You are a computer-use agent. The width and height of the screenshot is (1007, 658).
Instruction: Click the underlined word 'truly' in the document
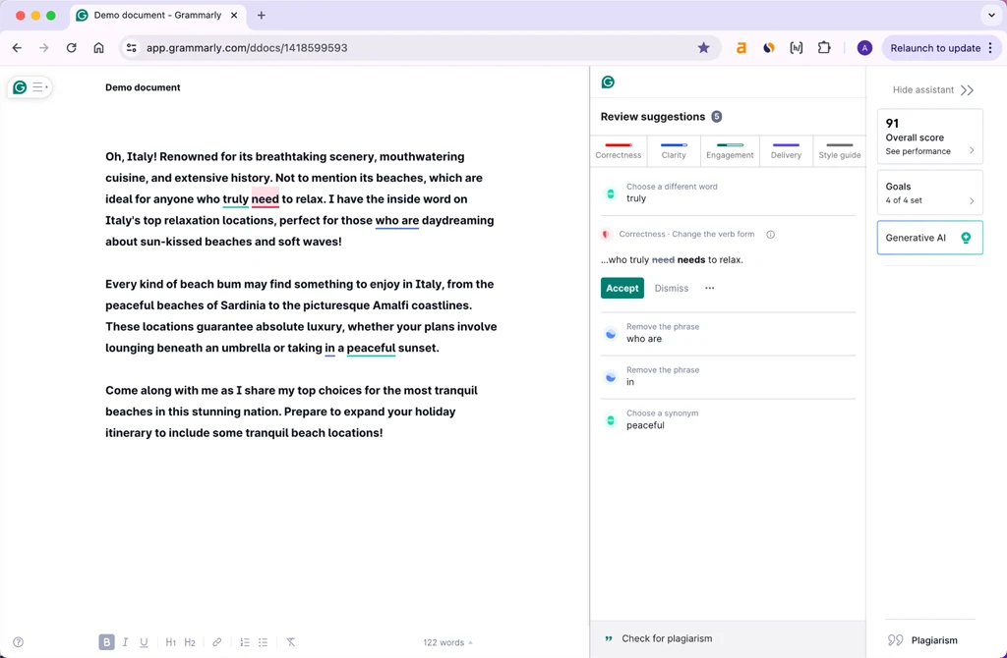pos(236,198)
